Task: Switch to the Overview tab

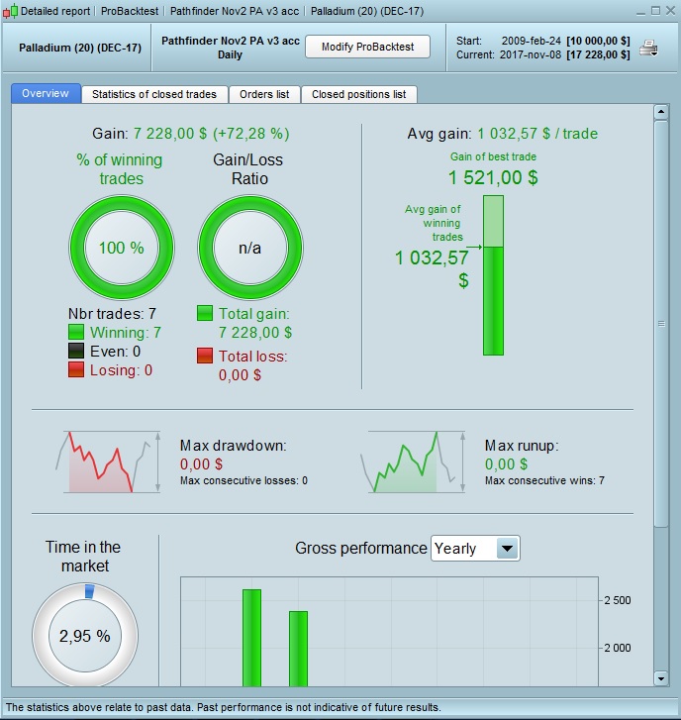Action: pyautogui.click(x=46, y=93)
